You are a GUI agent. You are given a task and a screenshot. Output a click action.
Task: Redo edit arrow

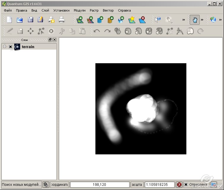pyautogui.click(x=107, y=31)
